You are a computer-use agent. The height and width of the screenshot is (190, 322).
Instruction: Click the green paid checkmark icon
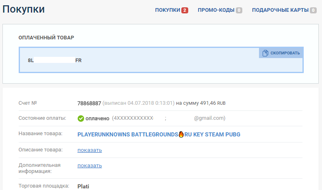click(x=81, y=119)
